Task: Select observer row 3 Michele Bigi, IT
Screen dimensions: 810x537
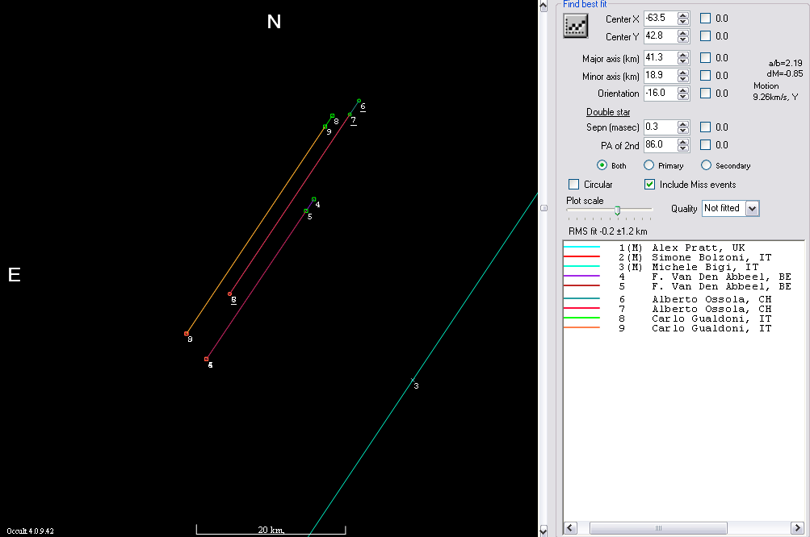Action: [x=683, y=267]
